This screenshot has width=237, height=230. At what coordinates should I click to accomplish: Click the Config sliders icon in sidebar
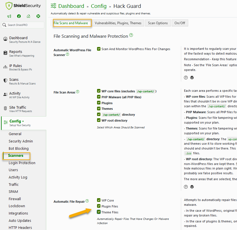click(6, 122)
